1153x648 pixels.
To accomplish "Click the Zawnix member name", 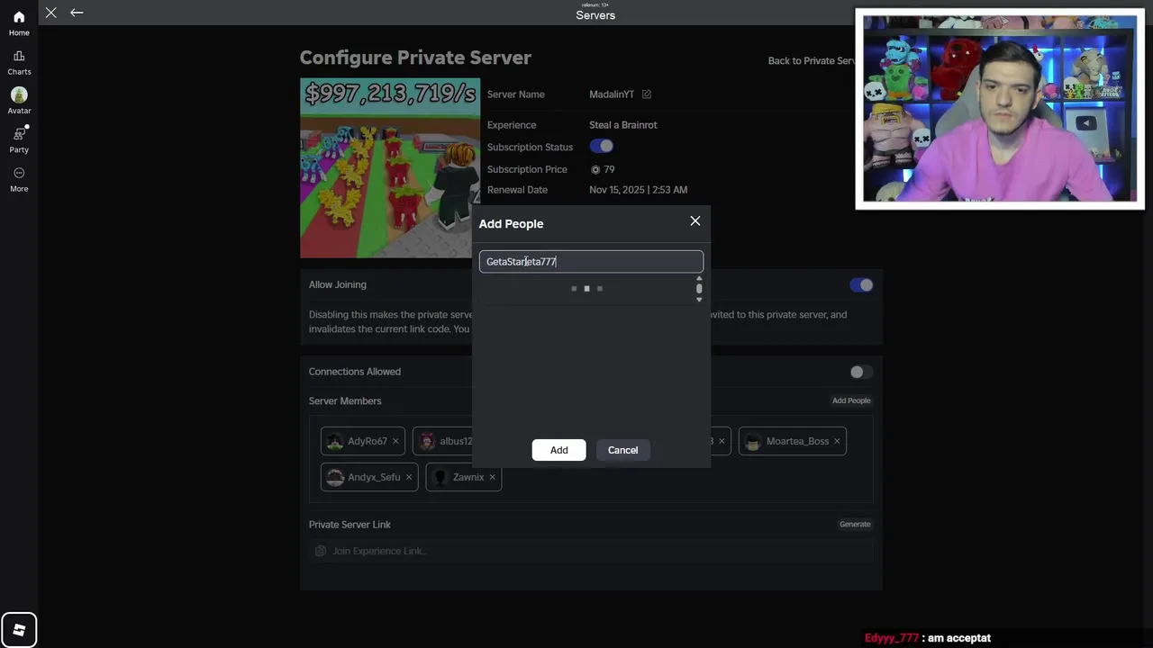I will 468,477.
